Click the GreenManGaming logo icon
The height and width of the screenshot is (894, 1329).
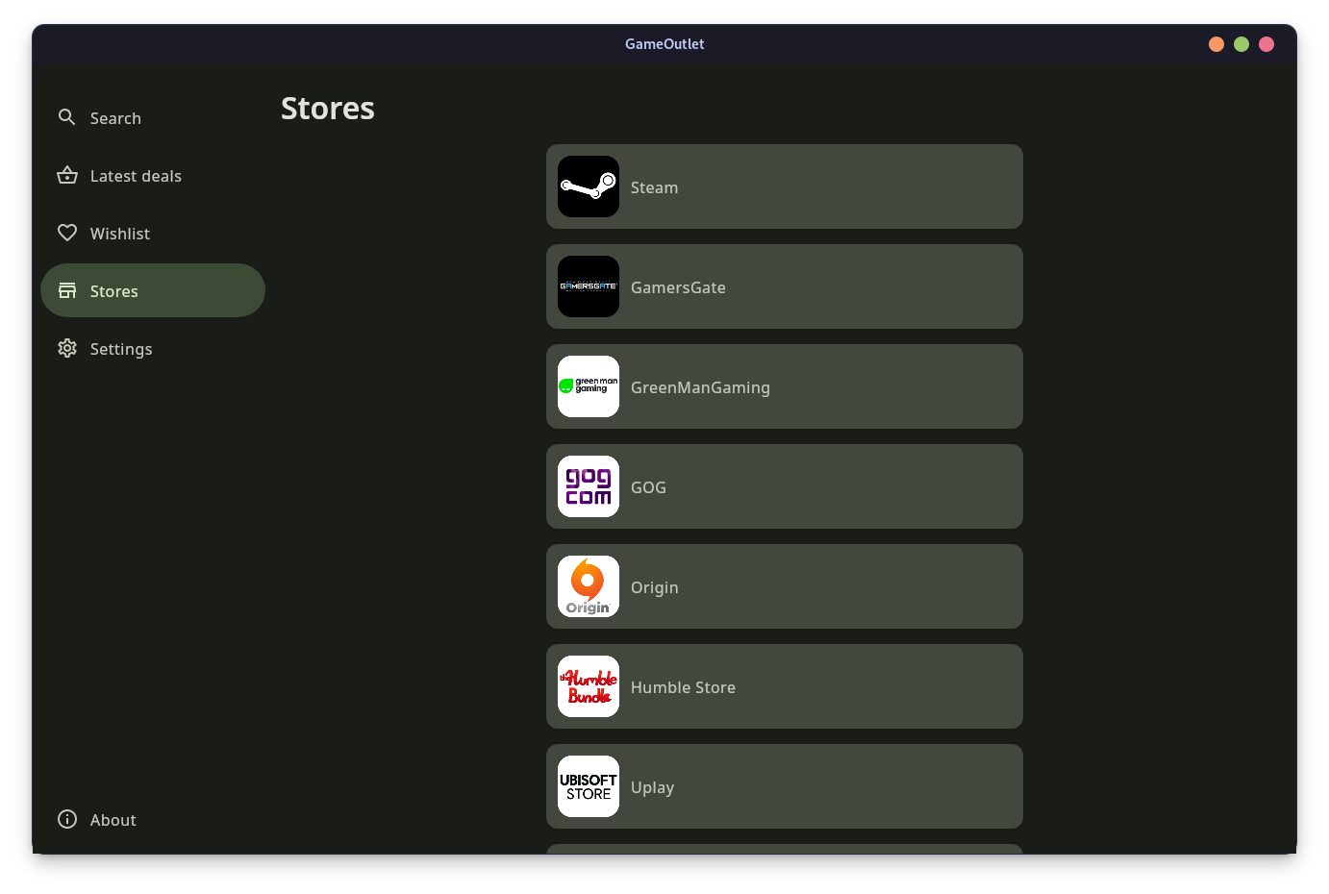click(588, 386)
